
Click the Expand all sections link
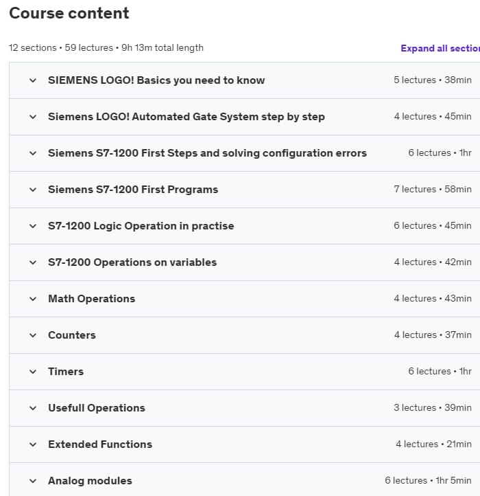click(440, 48)
